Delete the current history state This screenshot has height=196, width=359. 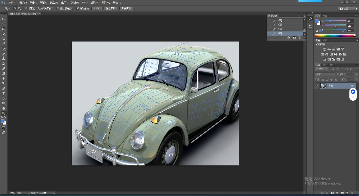point(300,38)
